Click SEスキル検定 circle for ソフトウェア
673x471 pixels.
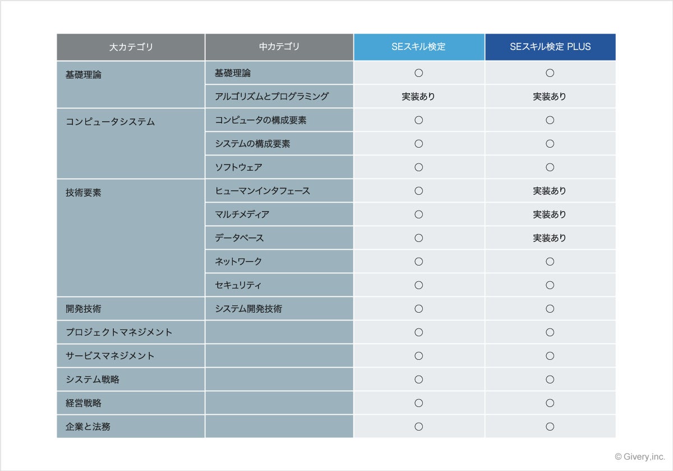[x=418, y=167]
